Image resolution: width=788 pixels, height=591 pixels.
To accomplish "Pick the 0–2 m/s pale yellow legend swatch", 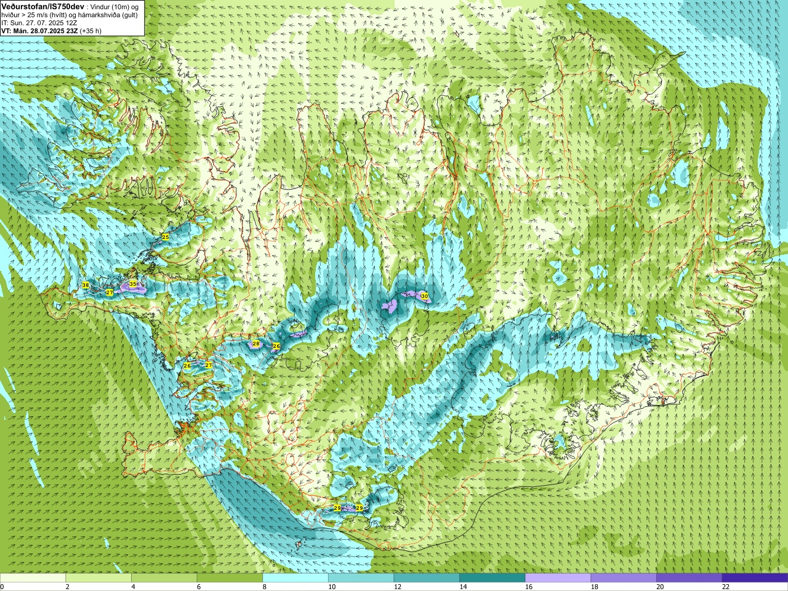I will (33, 578).
